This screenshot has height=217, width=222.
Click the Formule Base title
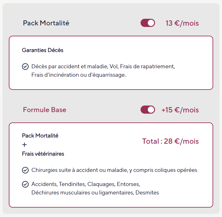[45, 110]
